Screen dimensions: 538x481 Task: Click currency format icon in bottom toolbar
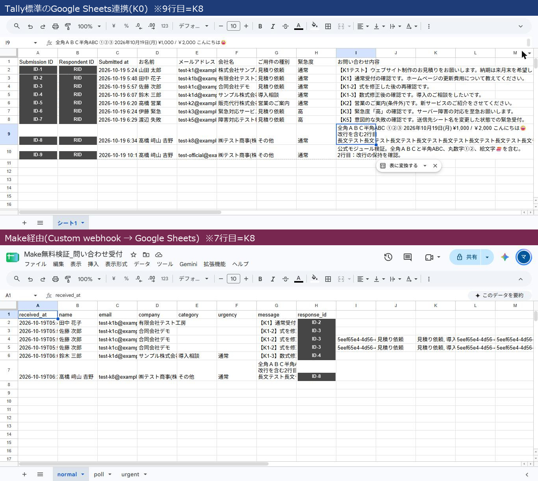click(113, 279)
